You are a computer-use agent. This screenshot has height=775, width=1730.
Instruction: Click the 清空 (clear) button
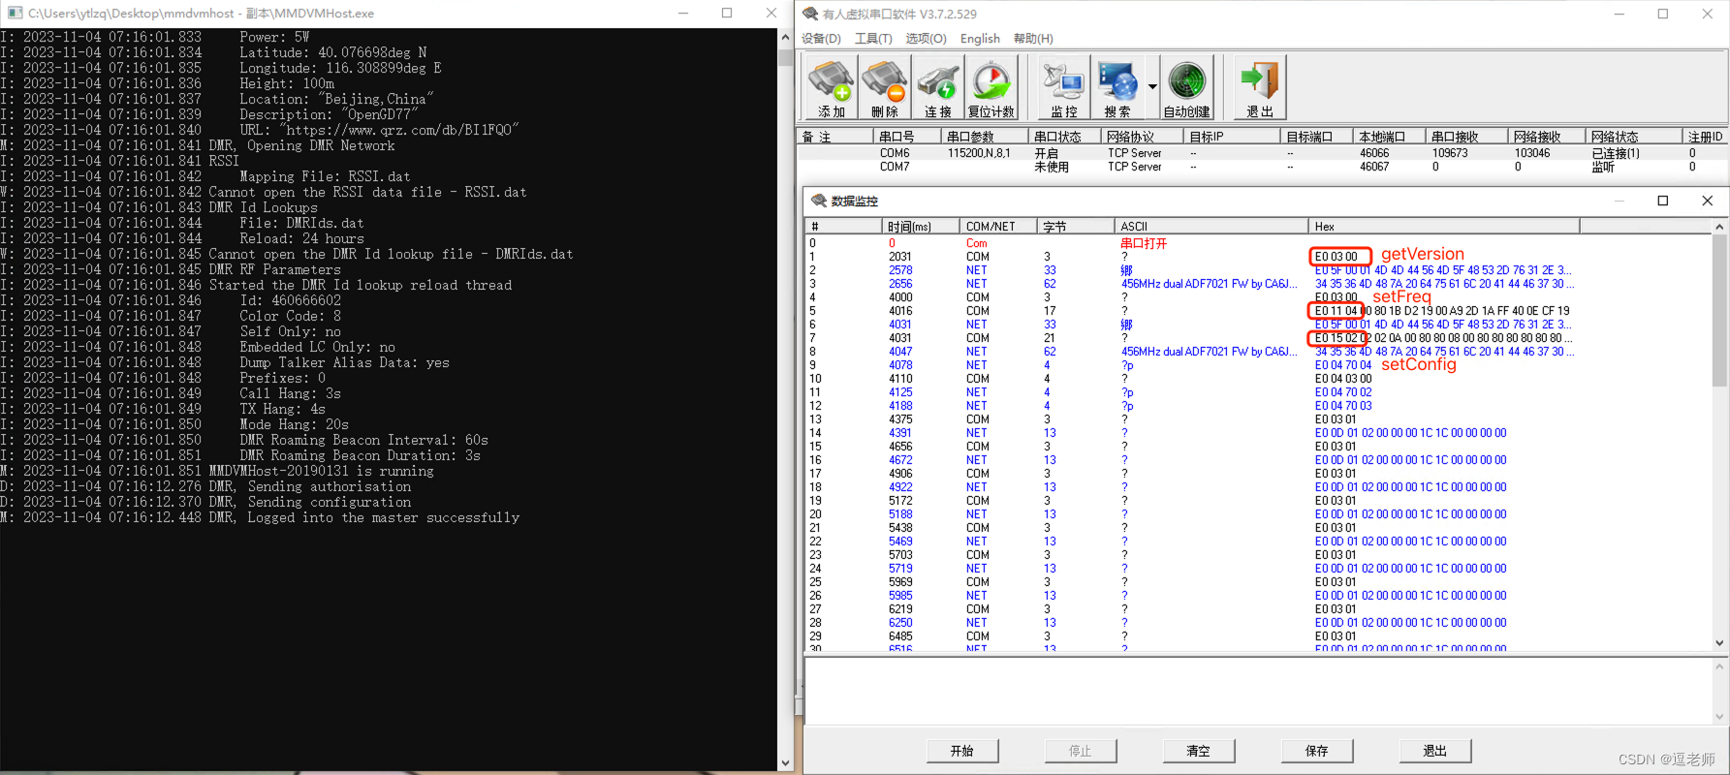coord(1198,751)
